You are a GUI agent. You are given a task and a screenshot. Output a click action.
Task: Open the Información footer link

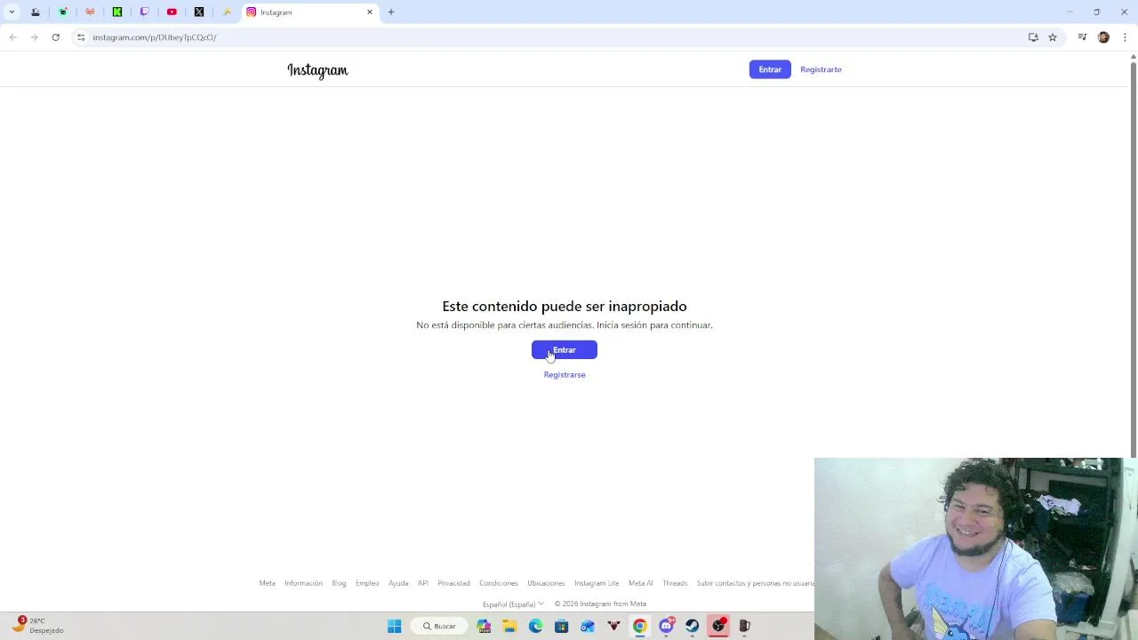pos(303,583)
